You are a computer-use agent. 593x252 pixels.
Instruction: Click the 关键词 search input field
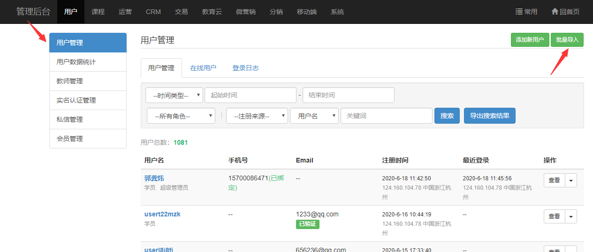coord(386,116)
